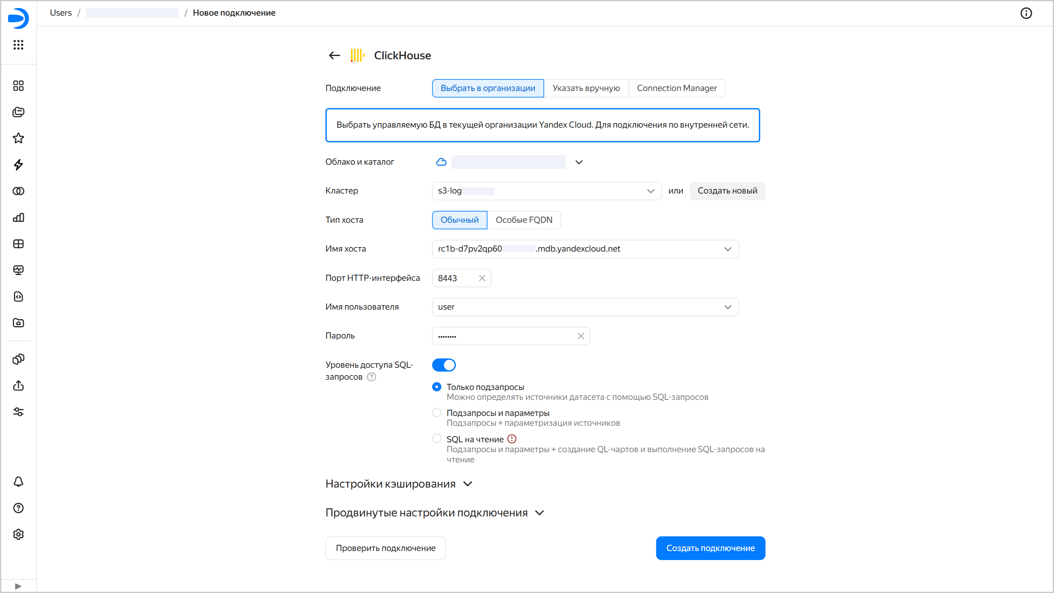
Task: Click the cloud icon next to folder selector
Action: pos(441,162)
